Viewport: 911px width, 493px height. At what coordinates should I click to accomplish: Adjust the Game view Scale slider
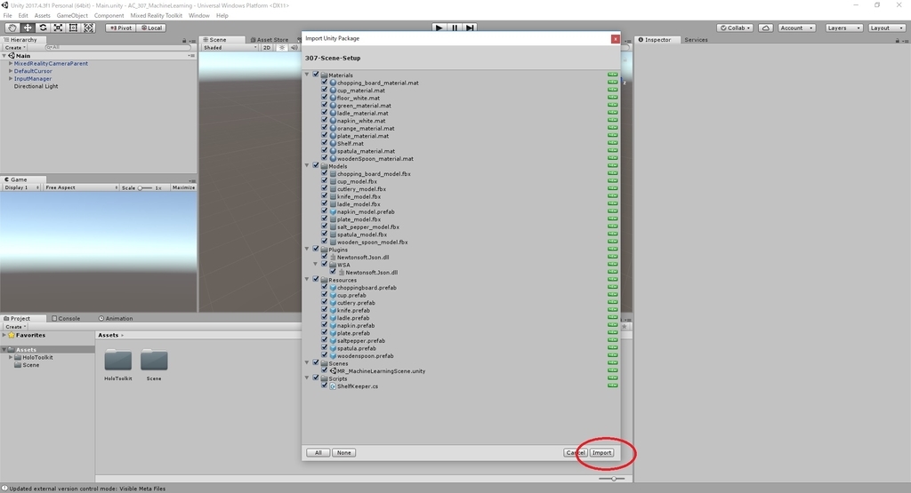tap(145, 188)
